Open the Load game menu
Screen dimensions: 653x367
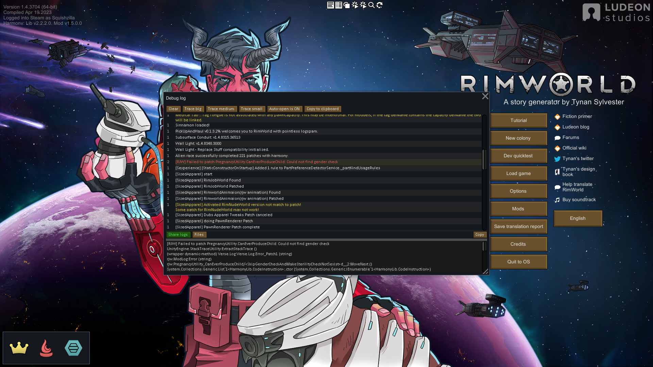pos(519,174)
